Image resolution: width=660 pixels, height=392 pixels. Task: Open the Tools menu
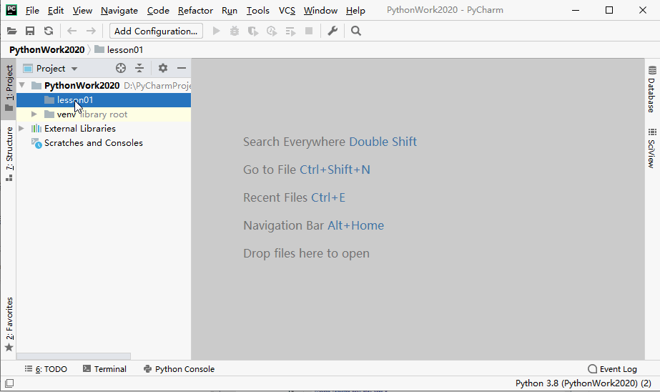pos(257,11)
